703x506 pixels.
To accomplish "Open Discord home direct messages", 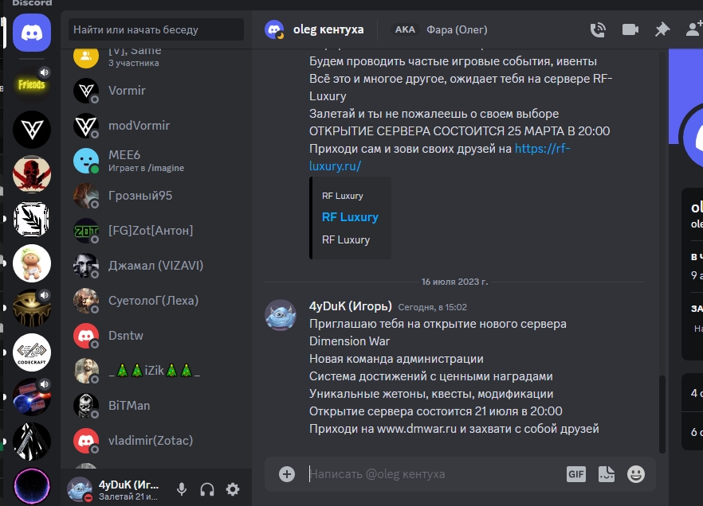I will 31,33.
